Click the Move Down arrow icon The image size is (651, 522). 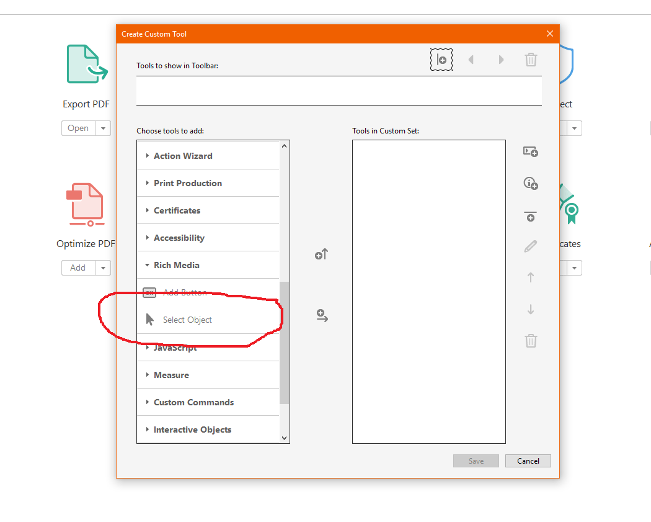tap(531, 309)
